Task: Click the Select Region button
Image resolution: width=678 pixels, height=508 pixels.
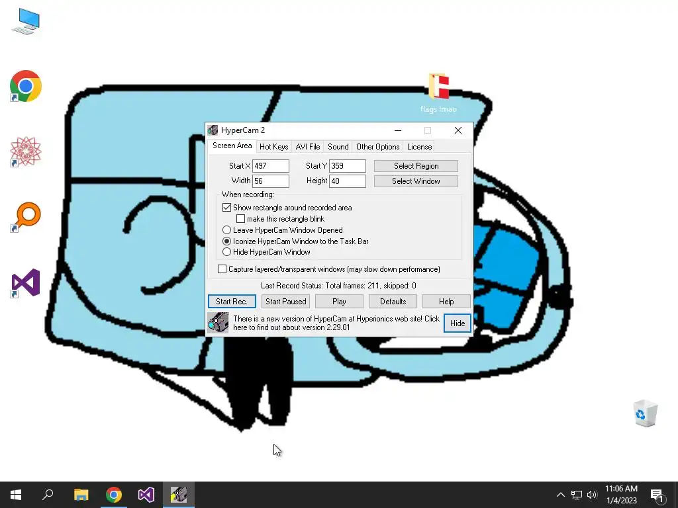Action: (x=416, y=166)
